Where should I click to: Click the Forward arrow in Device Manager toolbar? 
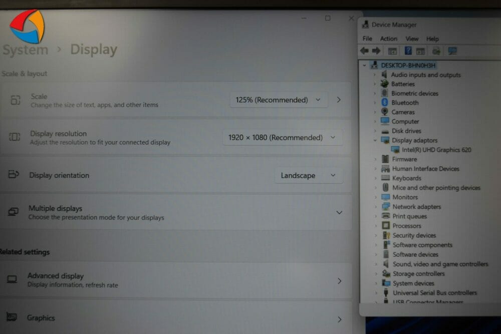pos(376,51)
